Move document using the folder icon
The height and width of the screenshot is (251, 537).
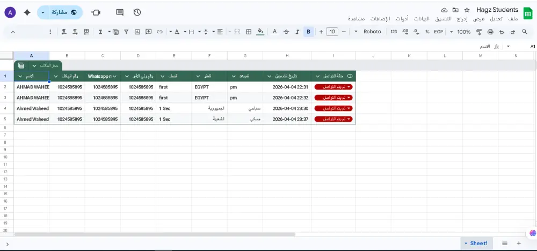[x=455, y=10]
